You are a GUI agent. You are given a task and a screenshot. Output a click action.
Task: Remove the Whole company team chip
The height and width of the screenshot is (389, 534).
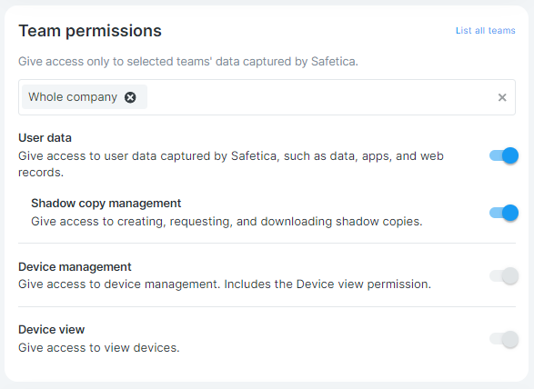[130, 97]
